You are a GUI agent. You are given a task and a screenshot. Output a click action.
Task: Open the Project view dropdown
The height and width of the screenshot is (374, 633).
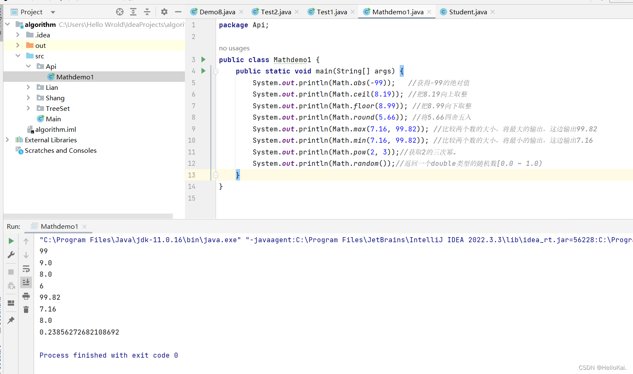(53, 12)
